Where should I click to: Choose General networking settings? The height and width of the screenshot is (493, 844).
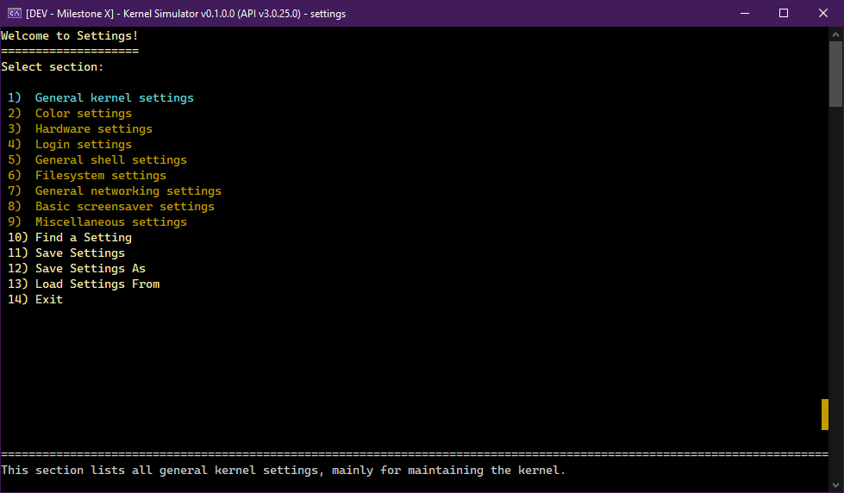click(x=128, y=191)
